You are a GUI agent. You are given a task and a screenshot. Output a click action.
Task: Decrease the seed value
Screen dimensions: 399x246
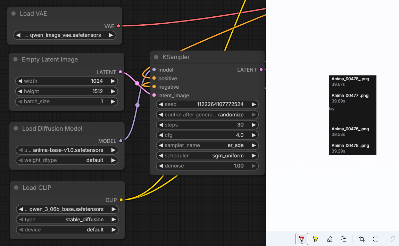click(161, 104)
